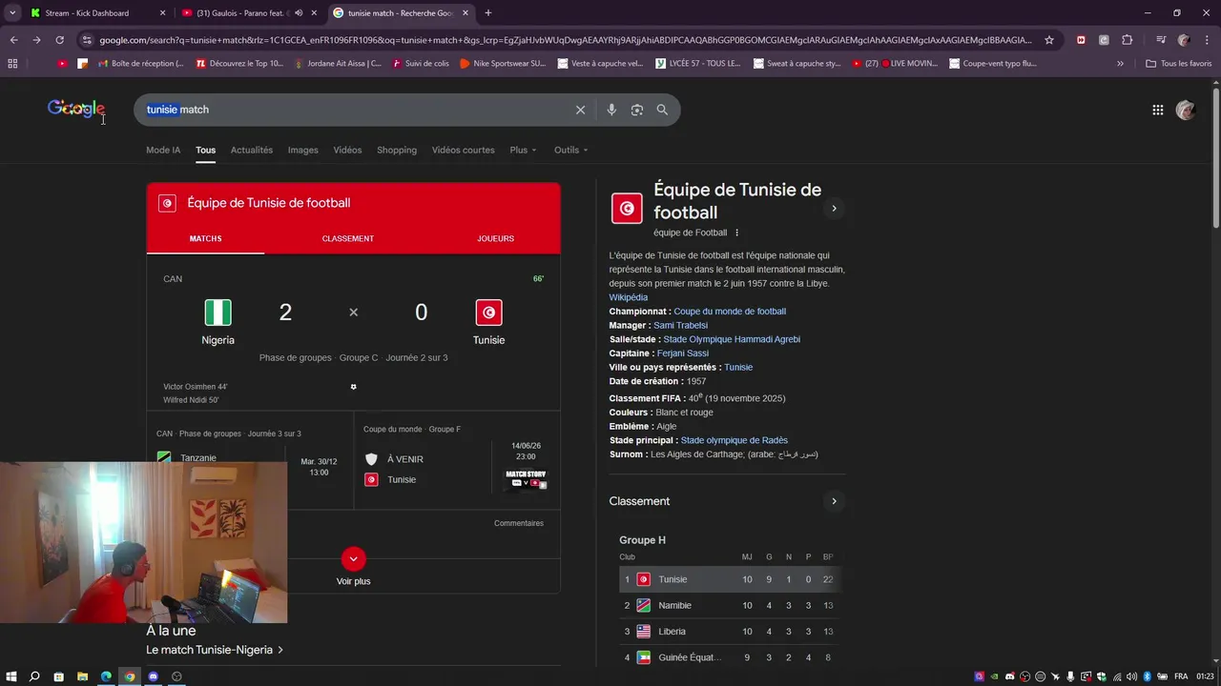
Task: Show hidden bookmarks with the chevron
Action: [x=1120, y=64]
